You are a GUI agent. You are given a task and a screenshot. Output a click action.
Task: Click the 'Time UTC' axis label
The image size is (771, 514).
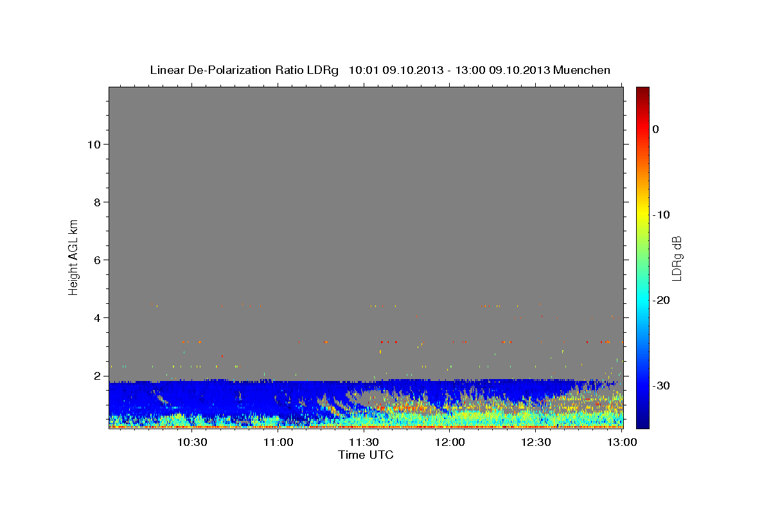pos(366,455)
